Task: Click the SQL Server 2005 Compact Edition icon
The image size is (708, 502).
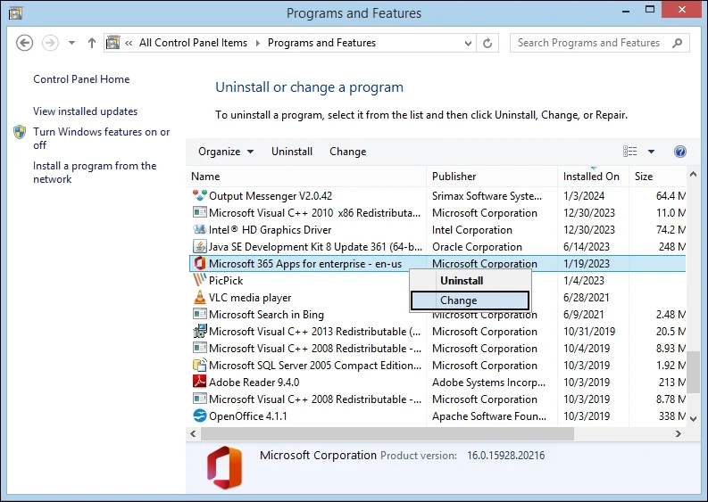Action: click(200, 366)
